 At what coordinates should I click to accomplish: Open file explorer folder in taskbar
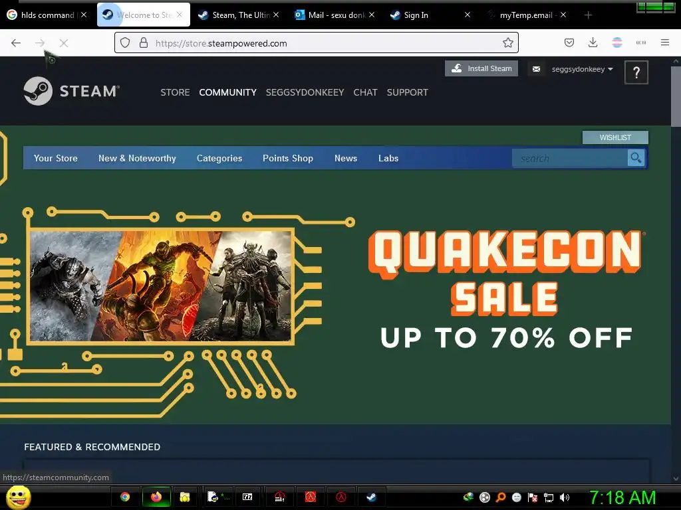185,497
